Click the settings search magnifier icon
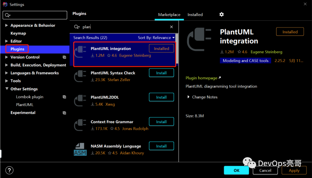Image resolution: width=312 pixels, height=178 pixels. pyautogui.click(x=8, y=15)
